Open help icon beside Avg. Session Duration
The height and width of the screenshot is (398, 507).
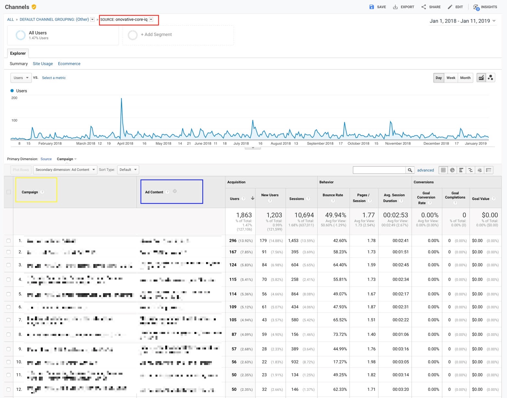click(x=401, y=201)
